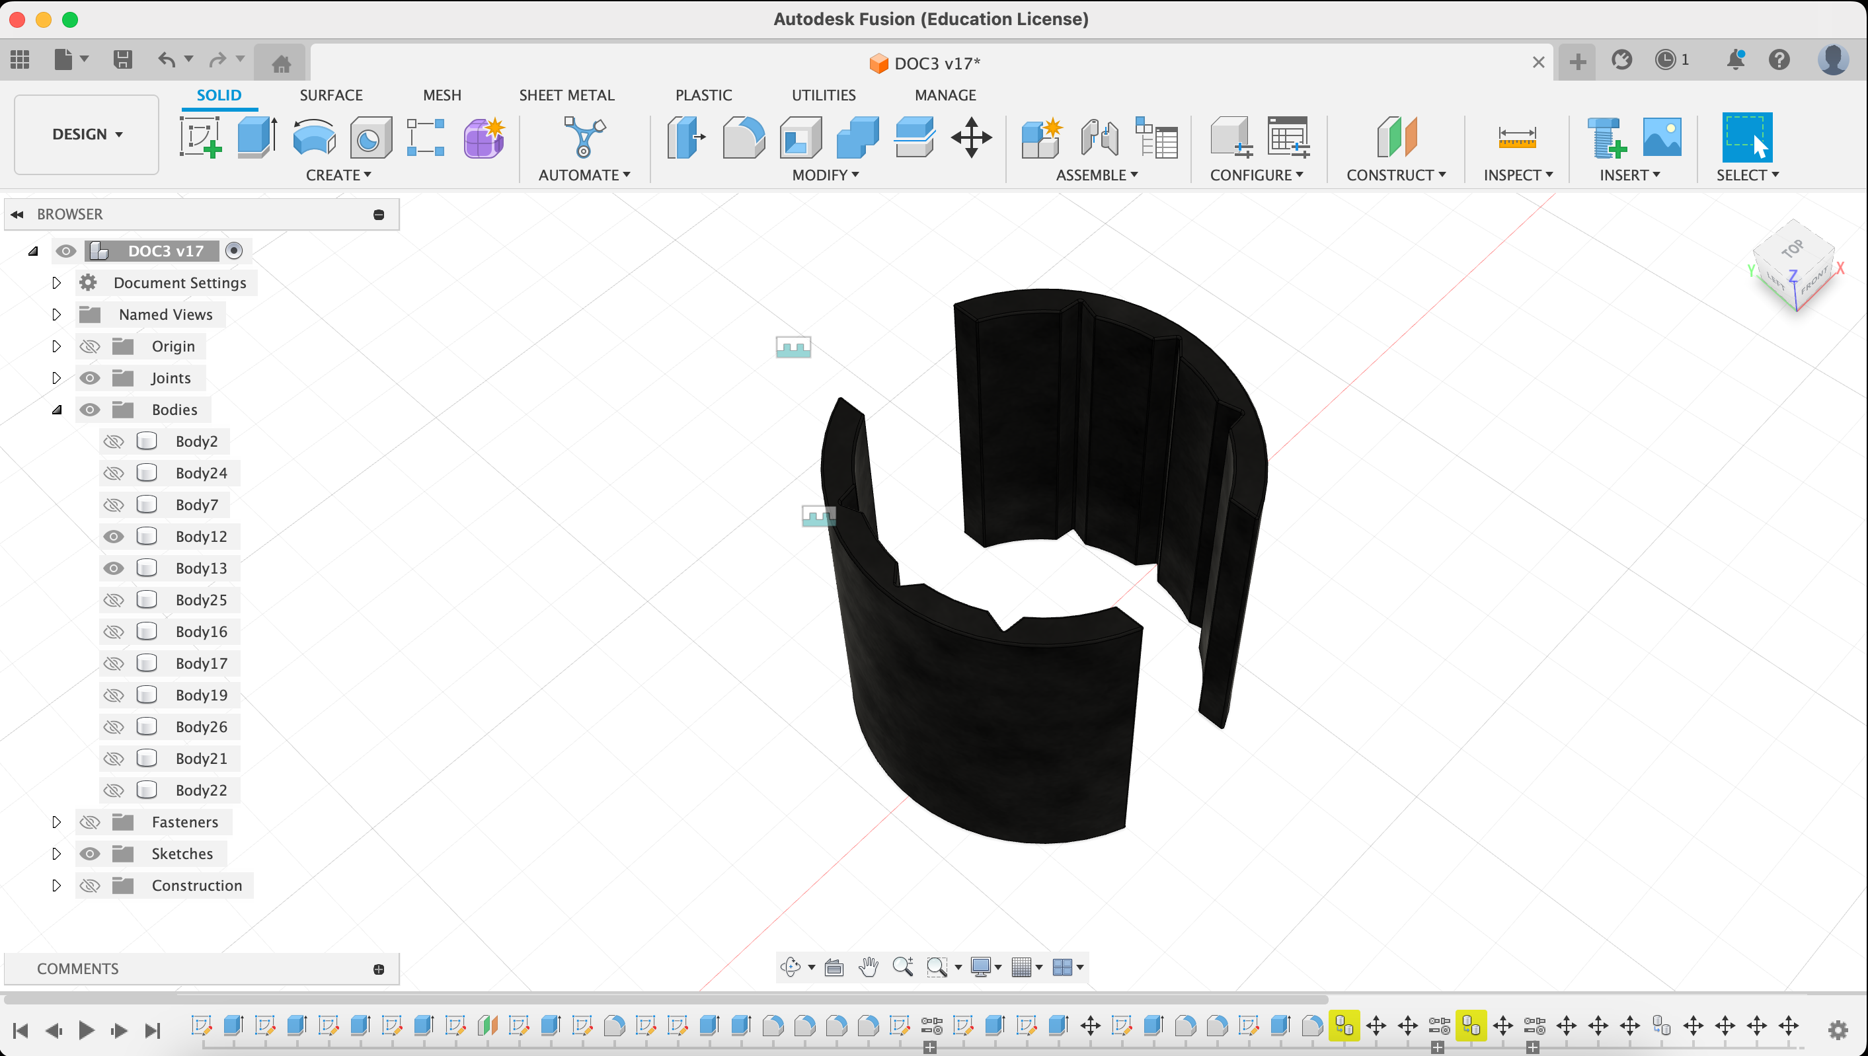Click the Save icon

coord(122,59)
